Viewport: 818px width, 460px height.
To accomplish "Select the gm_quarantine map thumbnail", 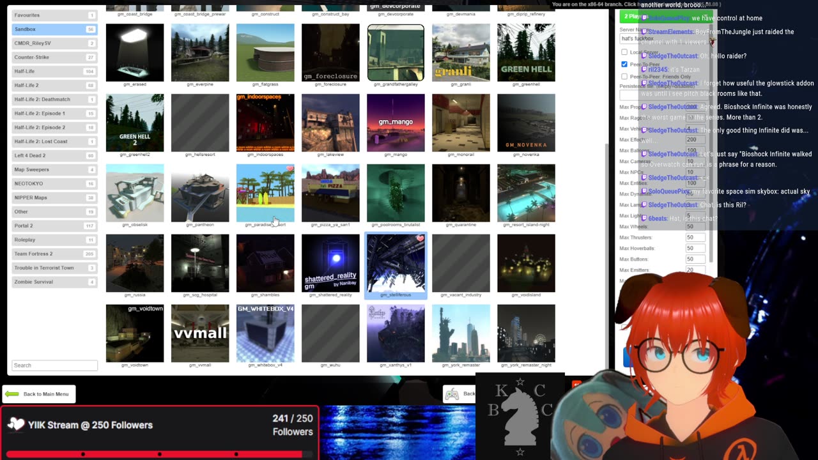I will (461, 193).
